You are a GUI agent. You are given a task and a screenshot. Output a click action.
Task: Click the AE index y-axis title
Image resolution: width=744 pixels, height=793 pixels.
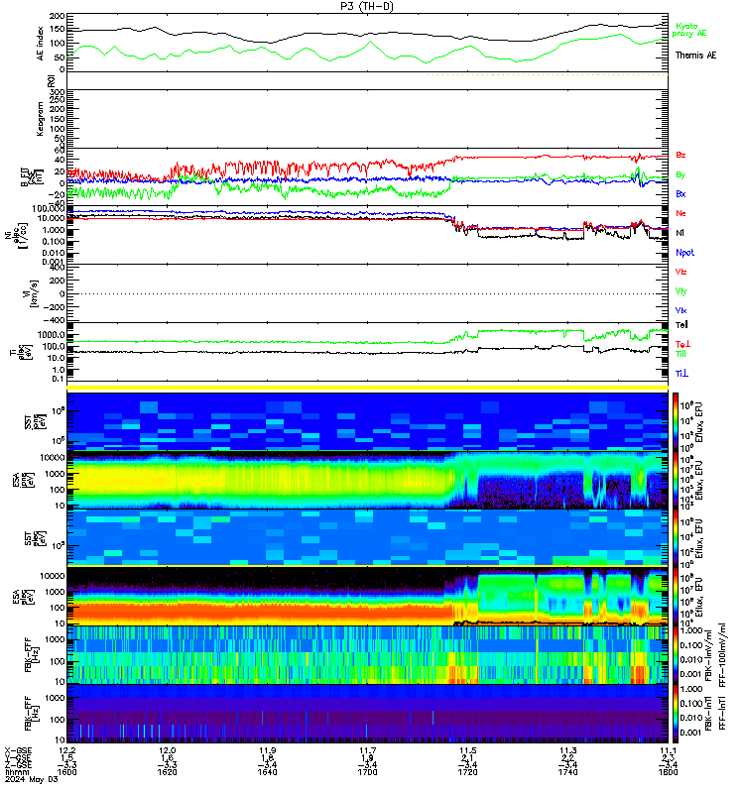(41, 44)
